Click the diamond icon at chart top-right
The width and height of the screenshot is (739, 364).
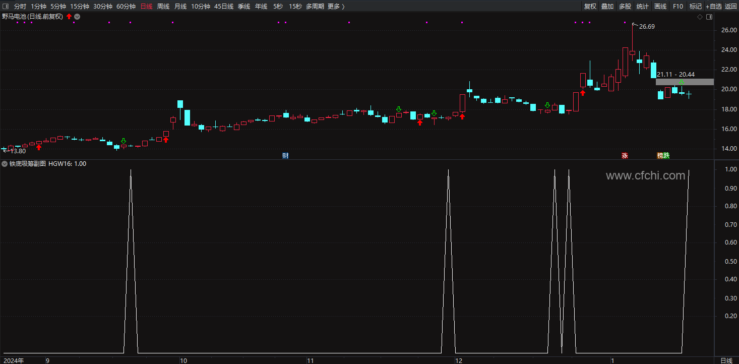(700, 17)
